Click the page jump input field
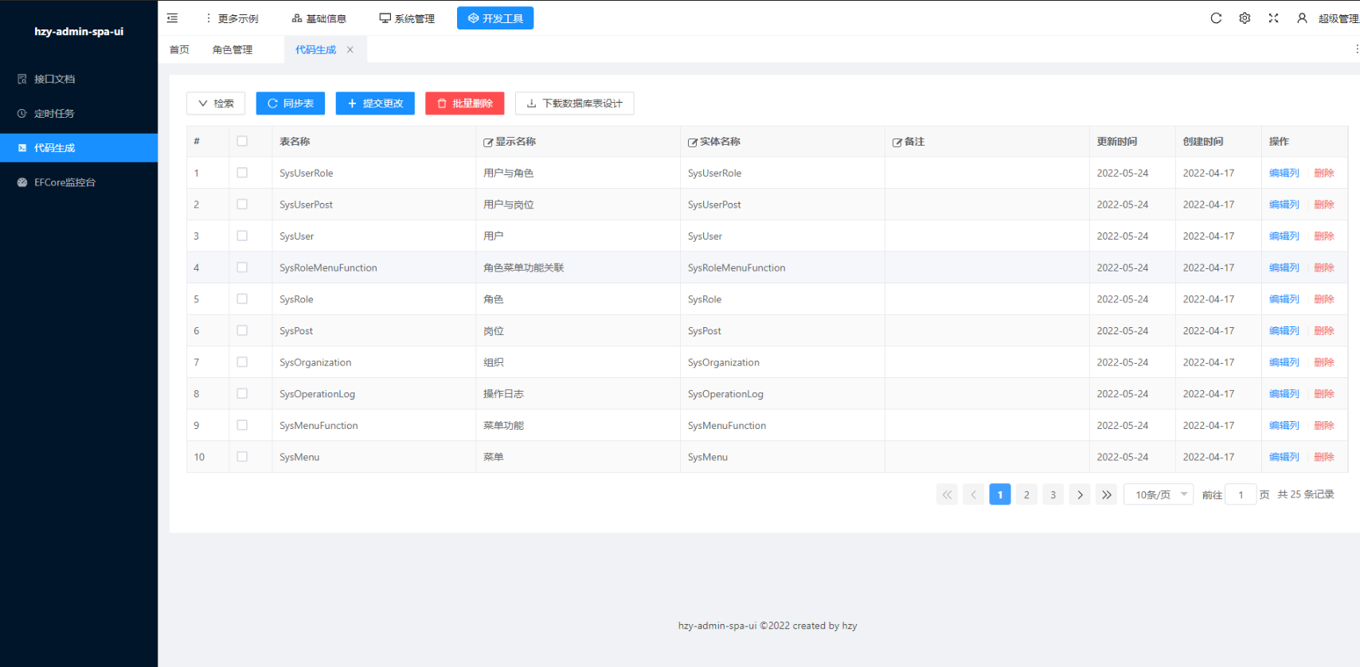Screen dimensions: 1360x667 coord(1240,494)
